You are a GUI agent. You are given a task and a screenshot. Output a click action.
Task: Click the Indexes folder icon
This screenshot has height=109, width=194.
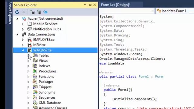(x=35, y=66)
